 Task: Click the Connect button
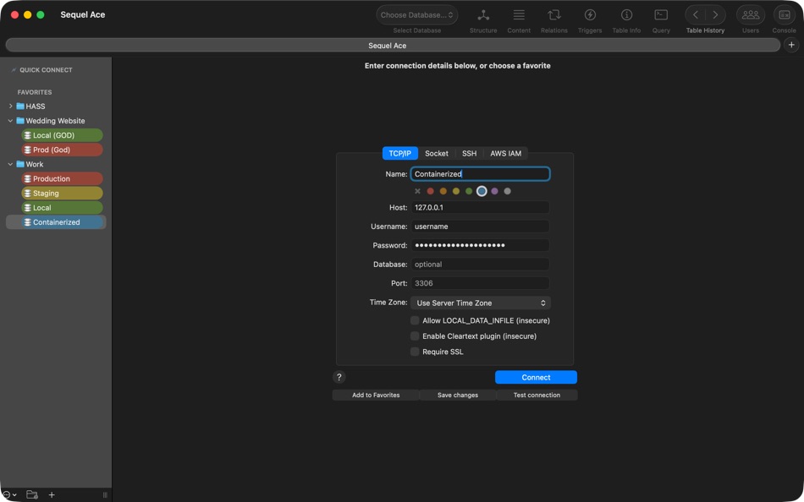(x=536, y=377)
